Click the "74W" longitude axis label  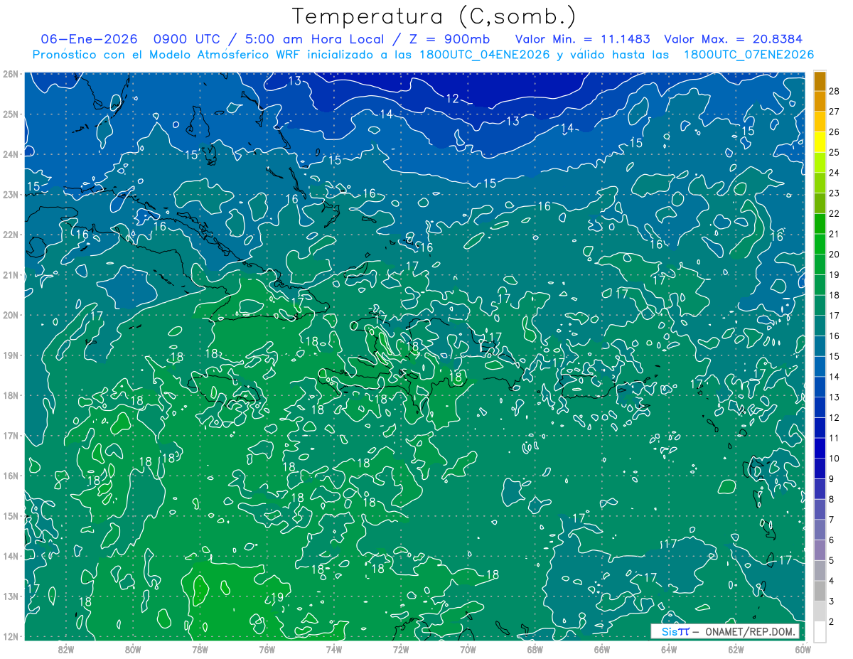click(333, 650)
